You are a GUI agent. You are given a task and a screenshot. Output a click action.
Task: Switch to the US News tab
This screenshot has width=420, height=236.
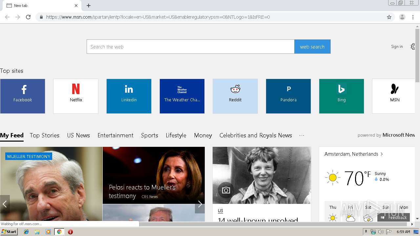pyautogui.click(x=78, y=135)
